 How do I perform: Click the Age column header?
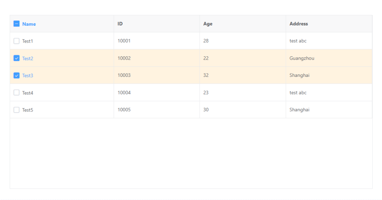pyautogui.click(x=208, y=24)
